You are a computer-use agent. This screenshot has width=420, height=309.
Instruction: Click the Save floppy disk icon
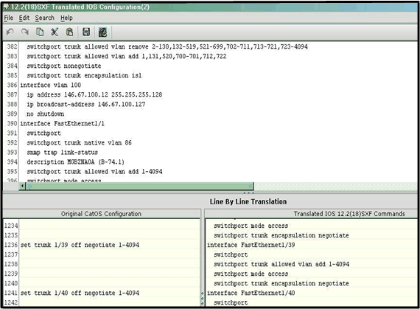86,32
